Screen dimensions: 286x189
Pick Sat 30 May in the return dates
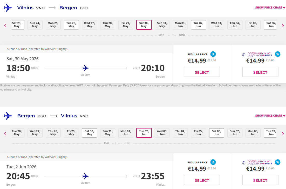90,133
